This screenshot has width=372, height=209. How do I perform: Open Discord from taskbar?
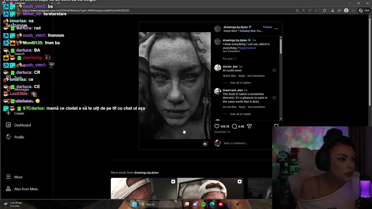195,204
